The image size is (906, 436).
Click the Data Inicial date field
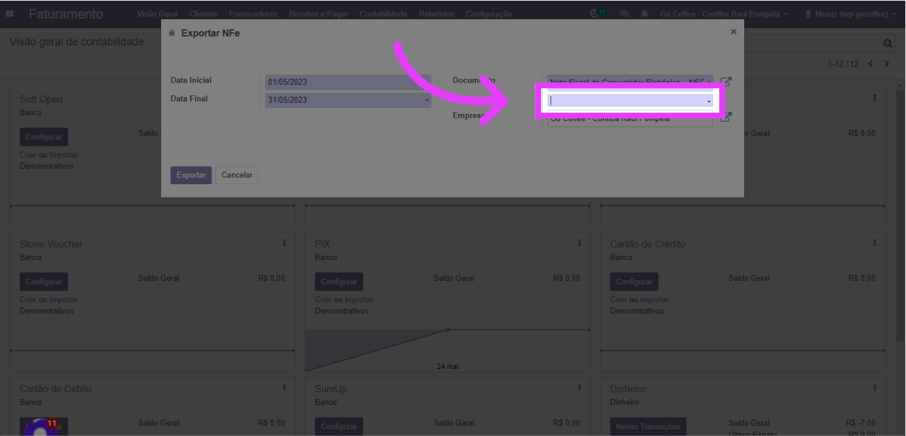(x=348, y=82)
